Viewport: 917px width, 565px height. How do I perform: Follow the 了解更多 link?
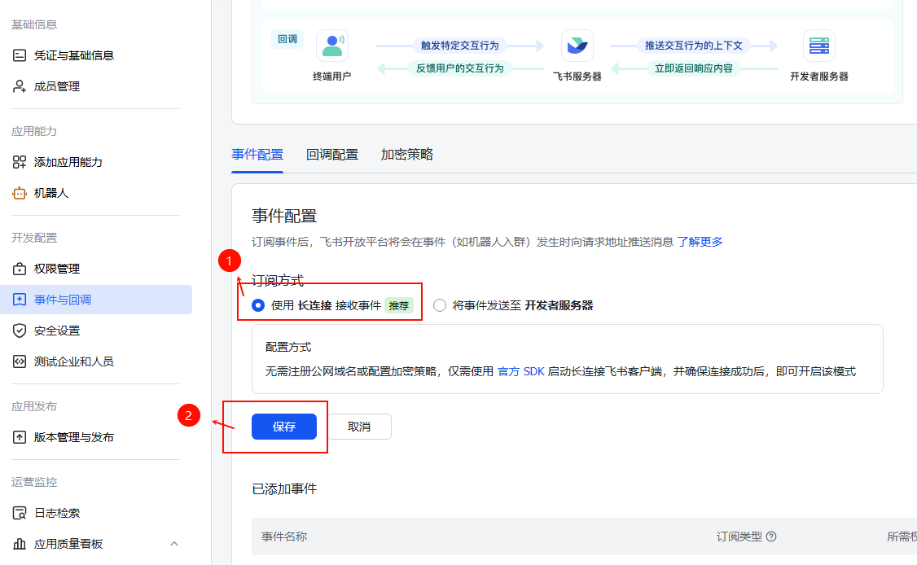tap(700, 242)
